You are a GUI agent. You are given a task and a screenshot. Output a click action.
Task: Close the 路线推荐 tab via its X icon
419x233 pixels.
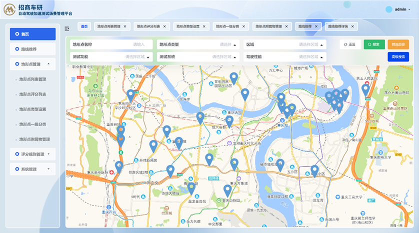pos(316,26)
